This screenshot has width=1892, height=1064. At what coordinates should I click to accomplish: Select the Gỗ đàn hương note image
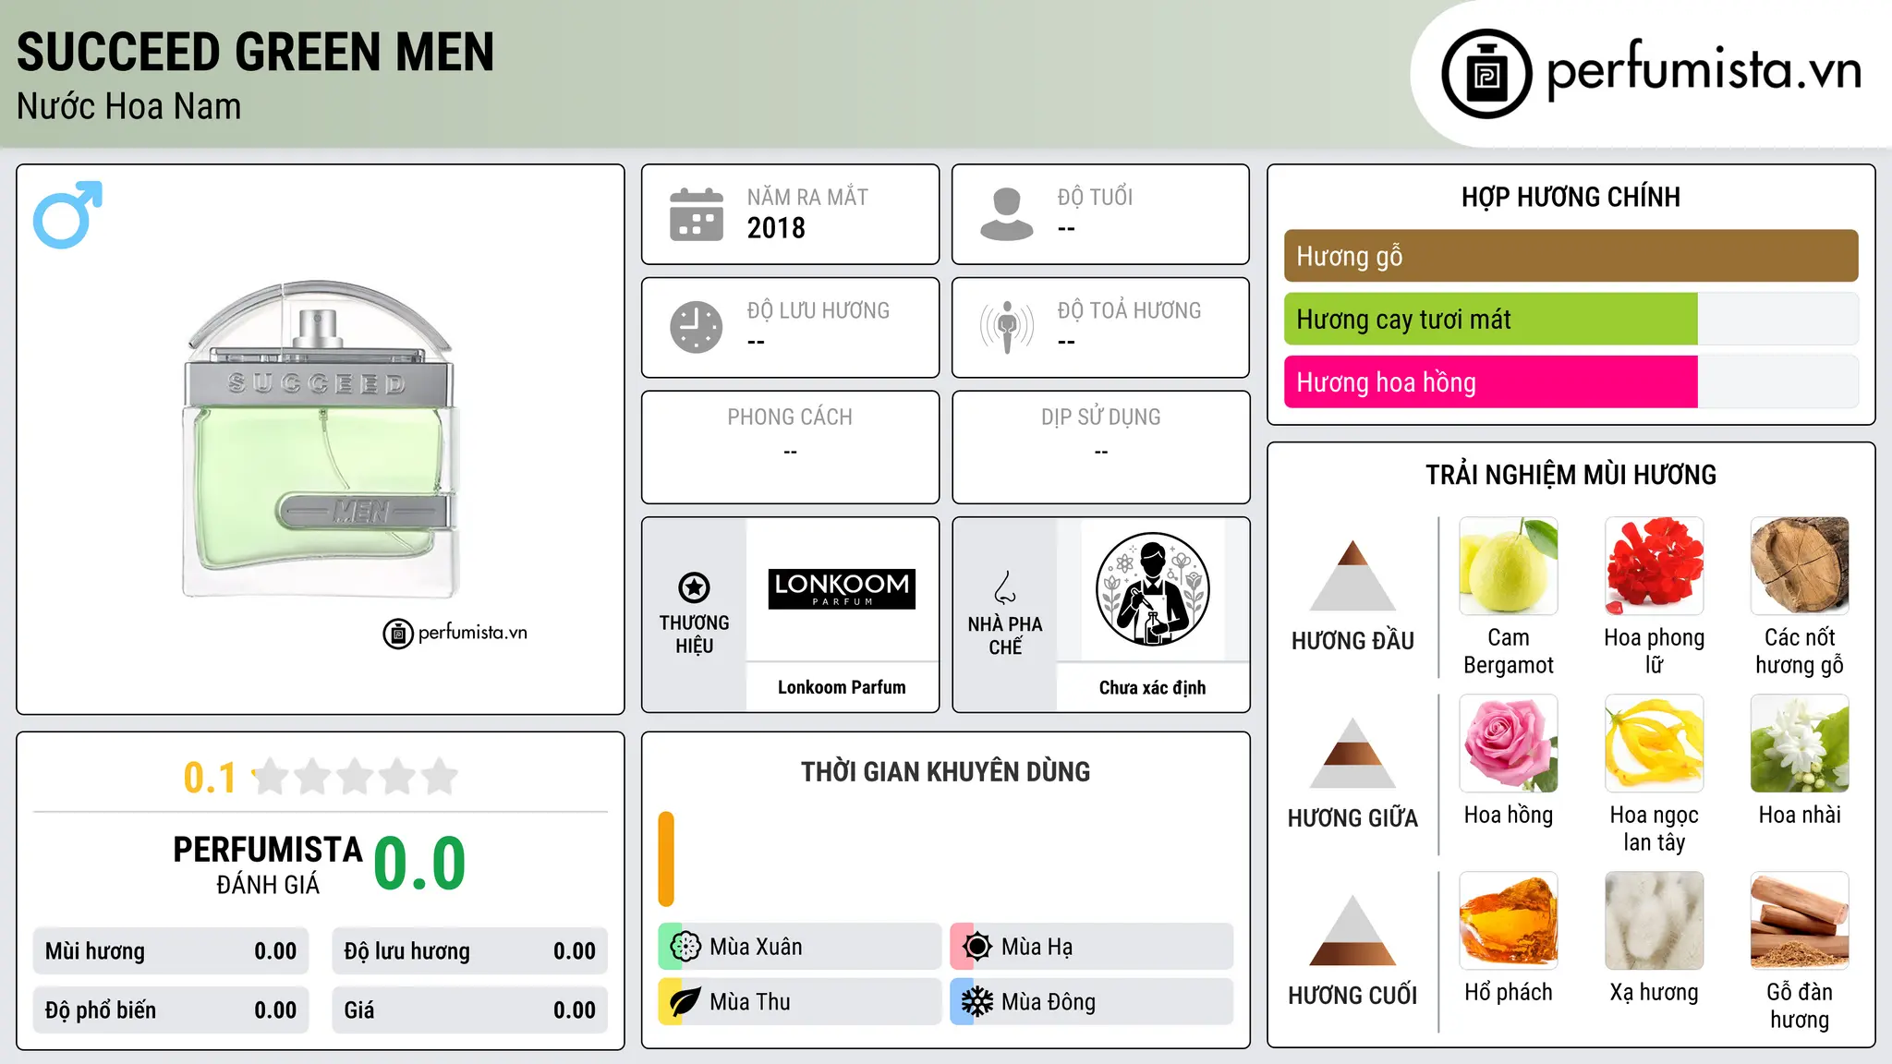pyautogui.click(x=1800, y=921)
